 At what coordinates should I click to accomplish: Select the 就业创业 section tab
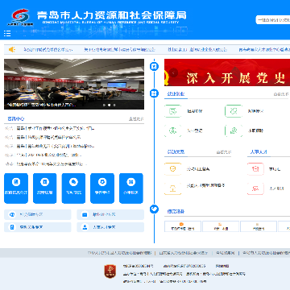tap(176, 94)
